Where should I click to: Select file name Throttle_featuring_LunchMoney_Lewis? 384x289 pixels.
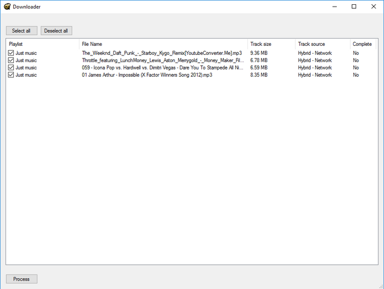(x=163, y=60)
